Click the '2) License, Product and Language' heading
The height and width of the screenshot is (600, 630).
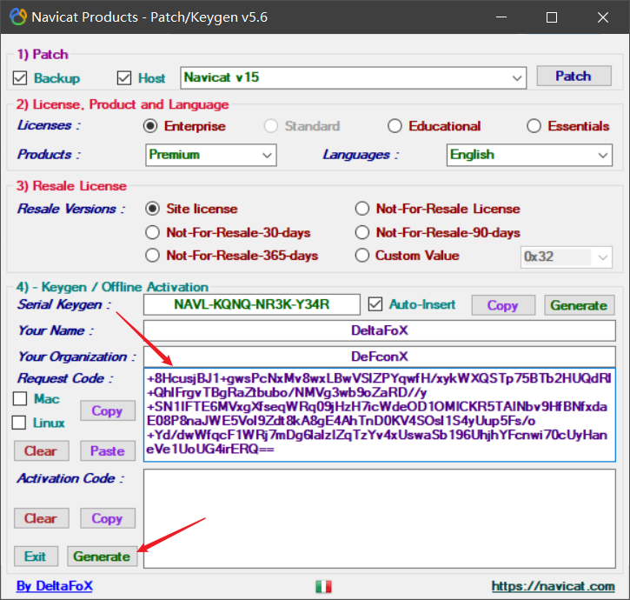123,104
